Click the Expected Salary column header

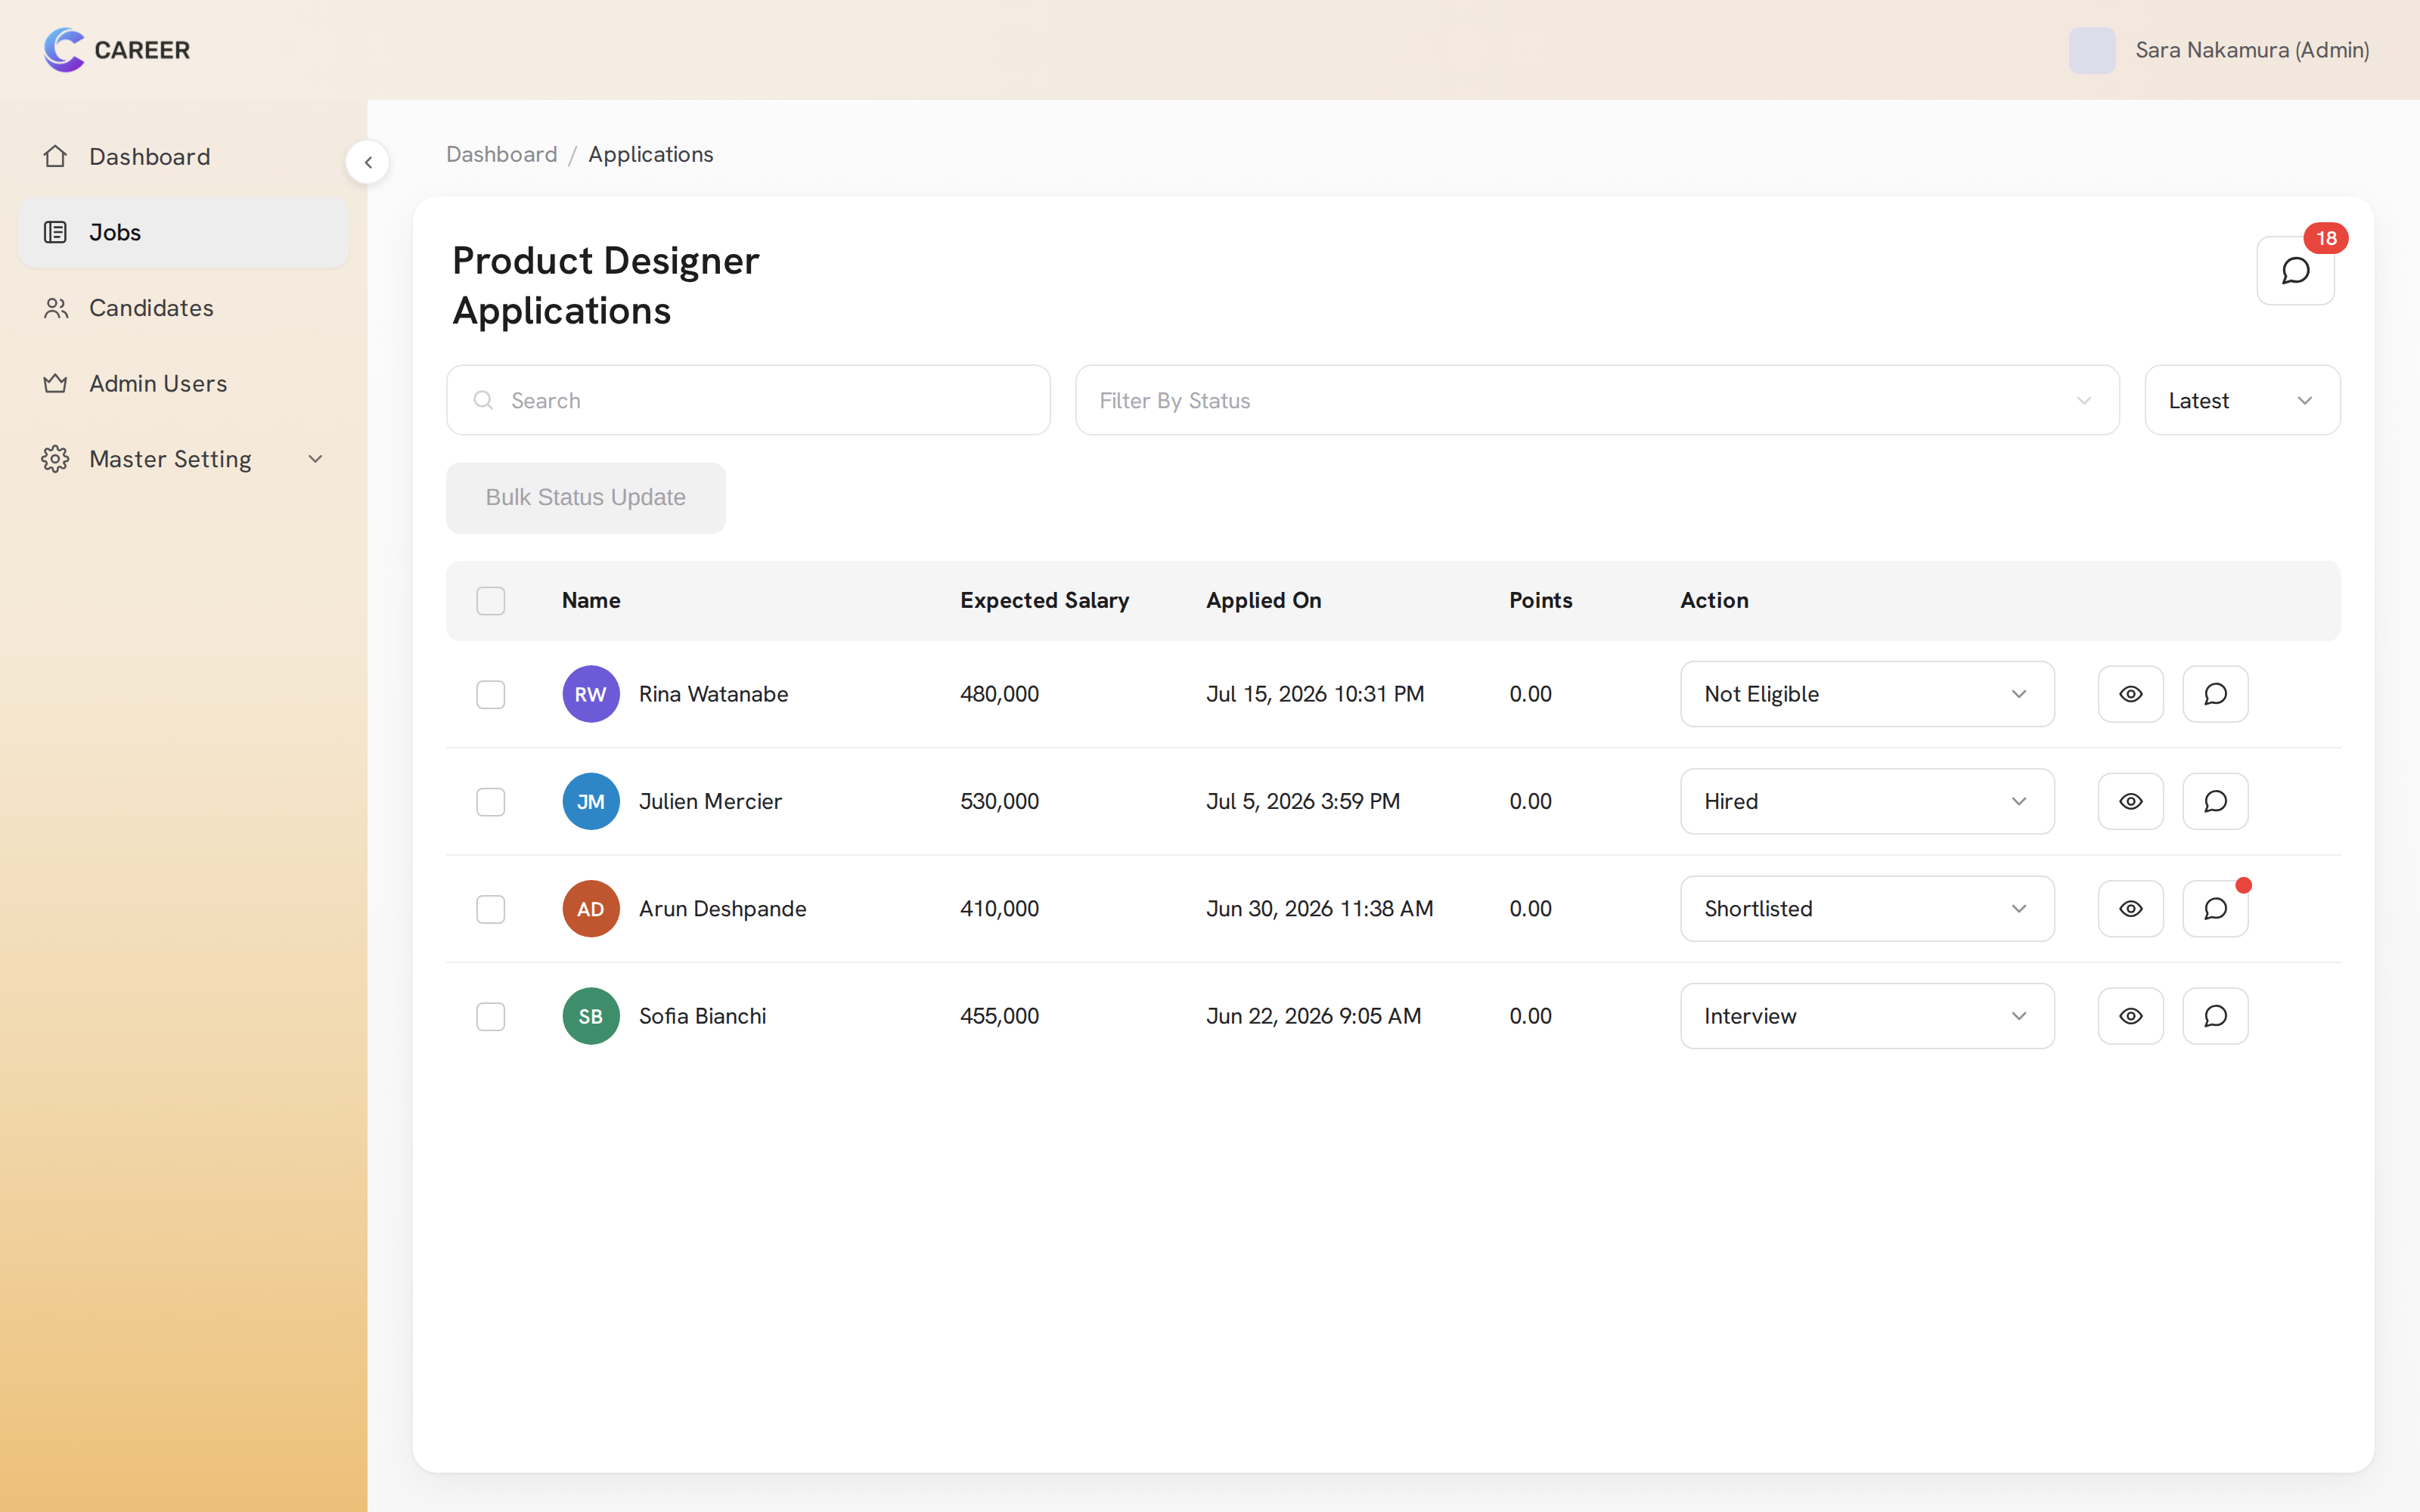[1045, 601]
